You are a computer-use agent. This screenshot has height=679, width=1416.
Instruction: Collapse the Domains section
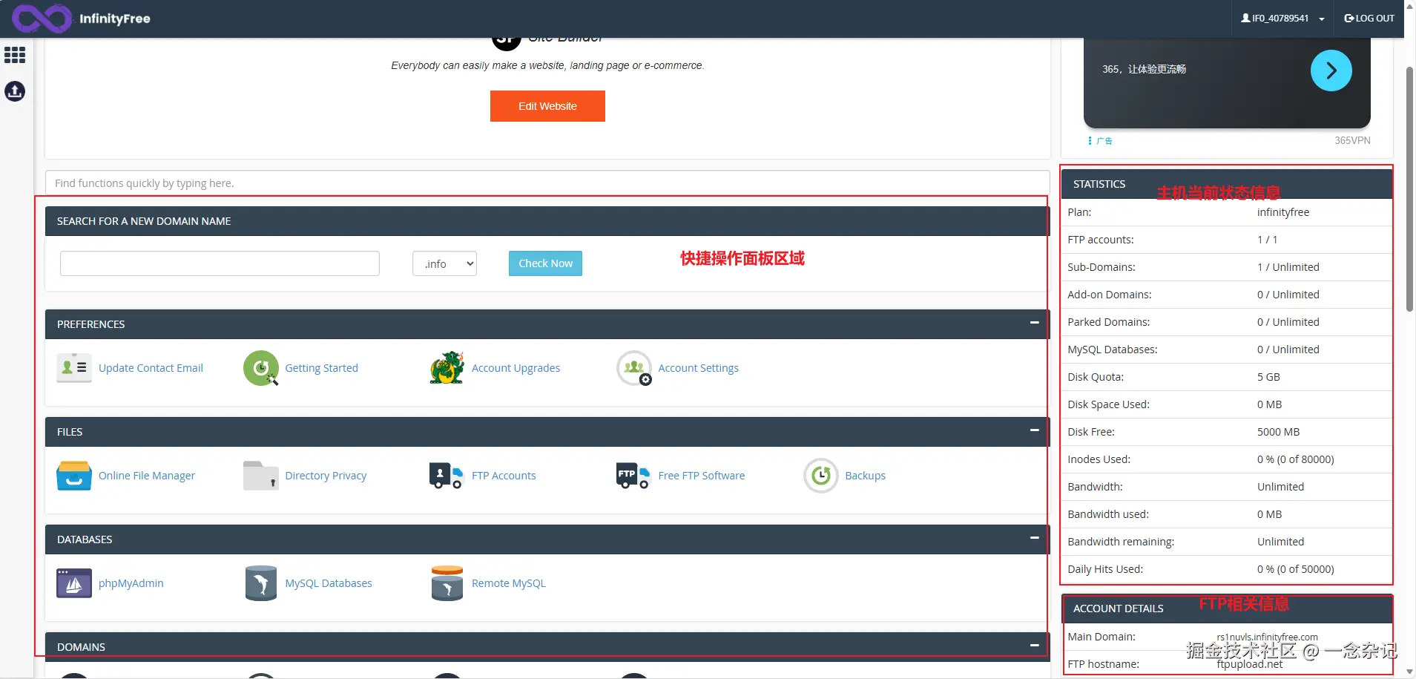click(1035, 646)
